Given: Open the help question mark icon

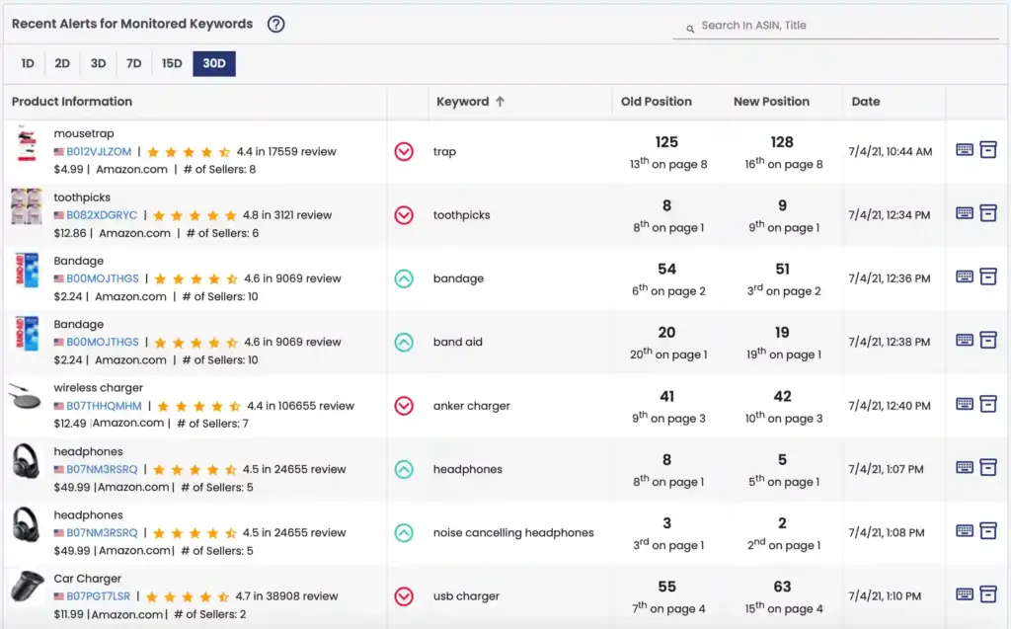Looking at the screenshot, I should (x=275, y=24).
